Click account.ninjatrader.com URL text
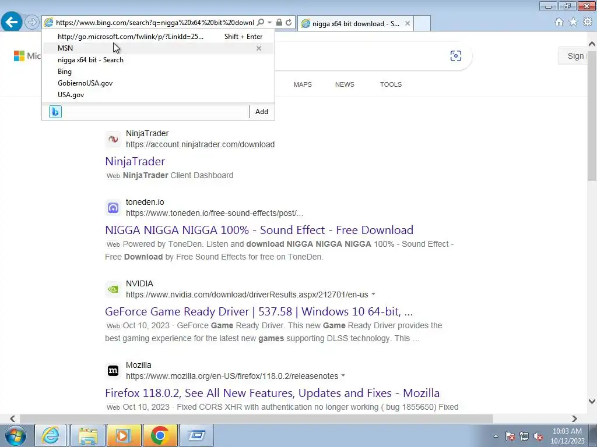Screen dimensions: 597x447 coord(201,144)
